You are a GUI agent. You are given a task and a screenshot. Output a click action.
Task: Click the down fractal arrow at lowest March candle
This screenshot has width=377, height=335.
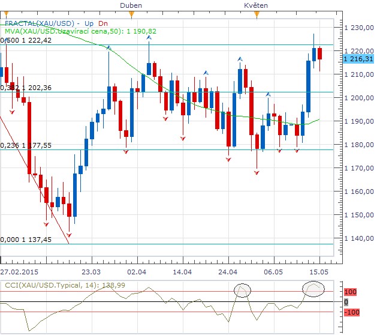(69, 235)
